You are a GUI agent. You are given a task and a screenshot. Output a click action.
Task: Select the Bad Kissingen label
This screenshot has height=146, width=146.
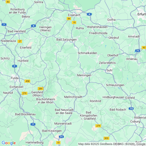(x=52, y=131)
